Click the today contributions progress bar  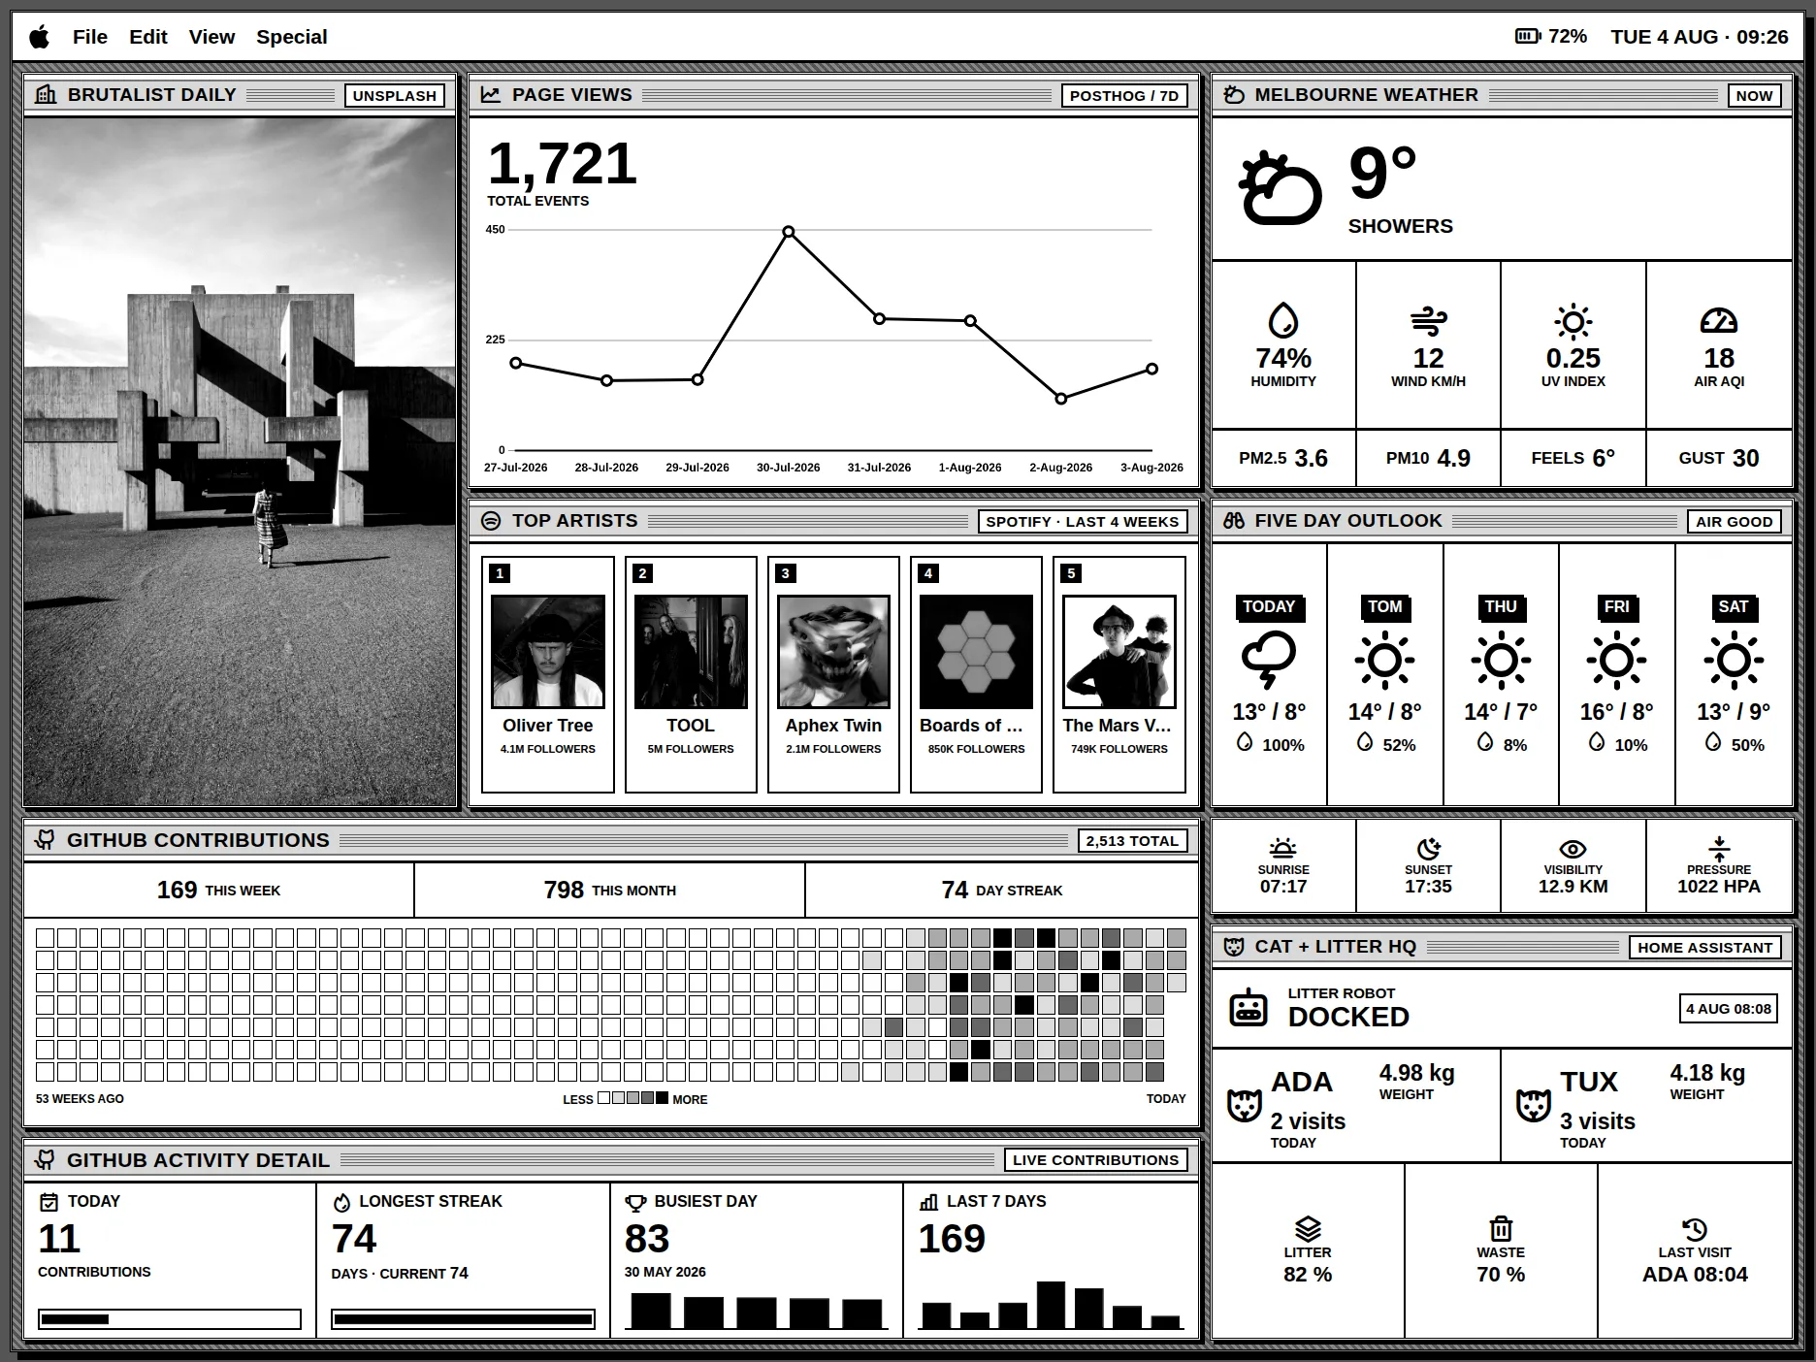click(170, 1319)
